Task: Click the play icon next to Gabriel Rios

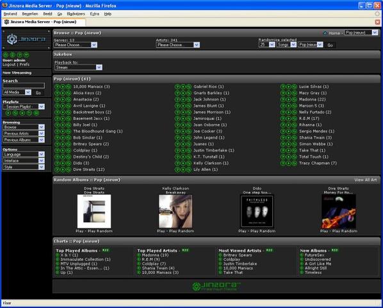Action: (183, 87)
